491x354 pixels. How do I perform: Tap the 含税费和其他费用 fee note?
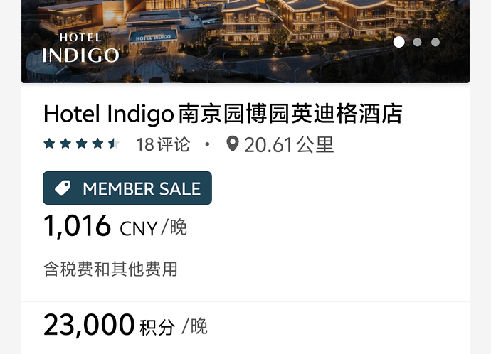[110, 269]
